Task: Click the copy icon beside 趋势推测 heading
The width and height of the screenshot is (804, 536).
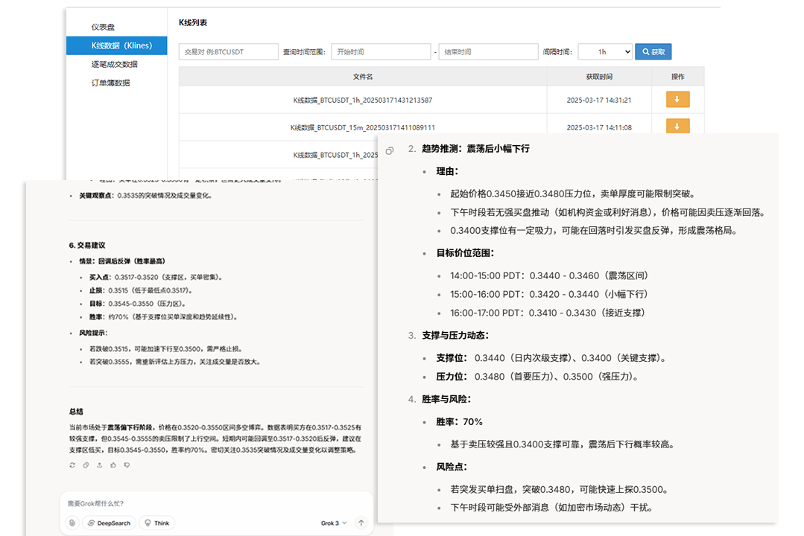Action: 389,151
